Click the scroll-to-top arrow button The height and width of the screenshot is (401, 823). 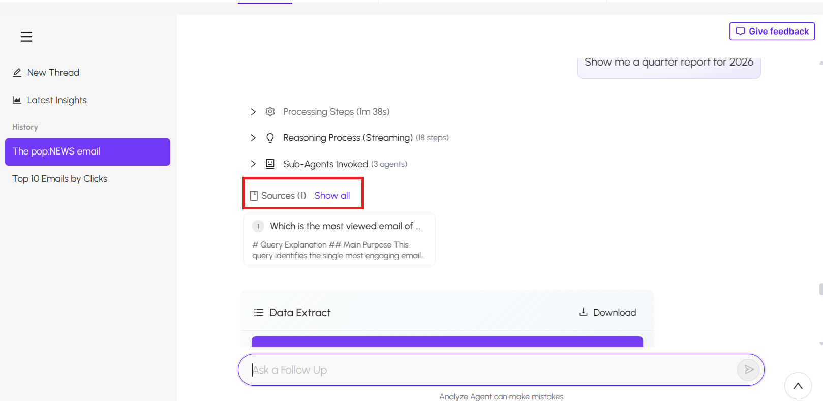point(798,386)
